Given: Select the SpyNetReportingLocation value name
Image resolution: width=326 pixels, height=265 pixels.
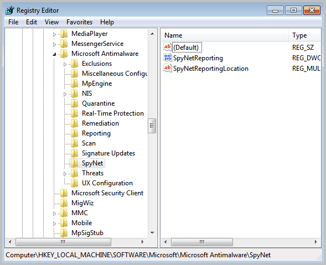Looking at the screenshot, I should (x=211, y=69).
